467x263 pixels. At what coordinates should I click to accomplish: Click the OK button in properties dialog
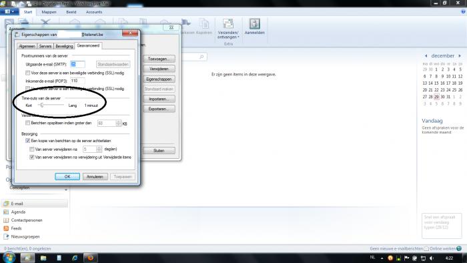click(67, 177)
